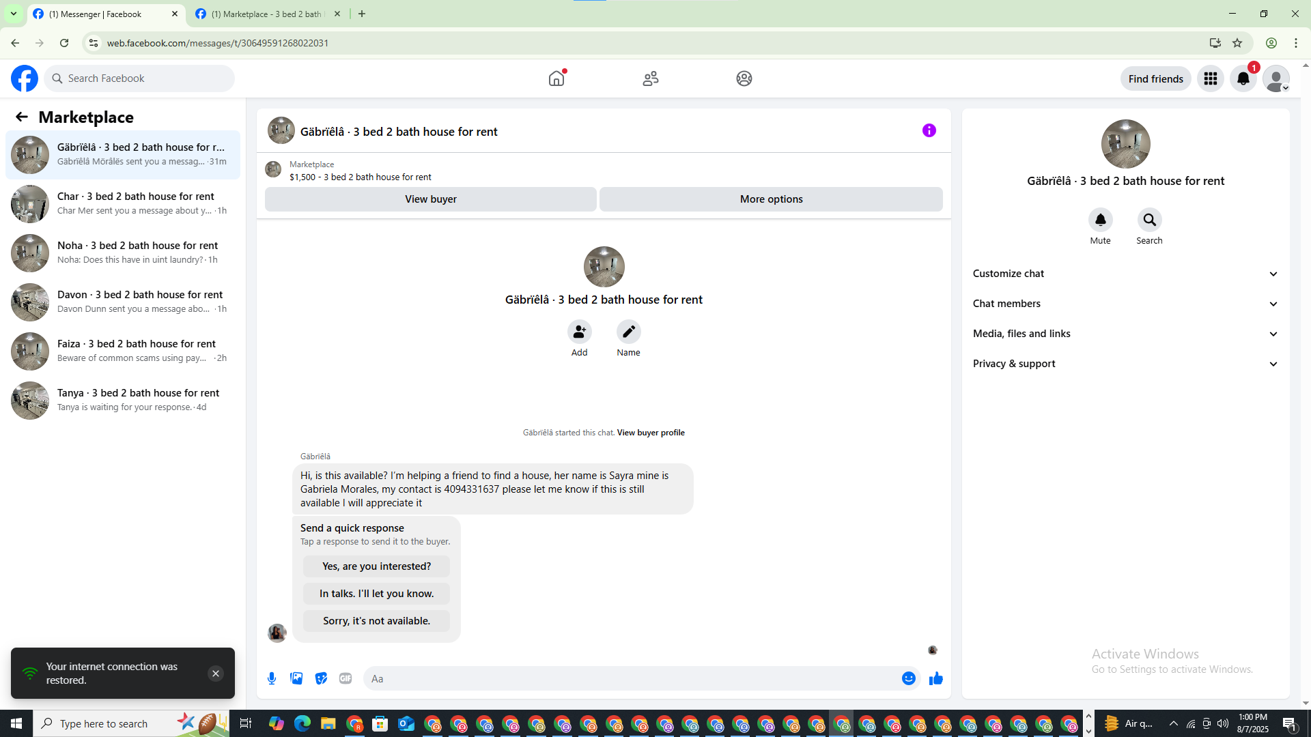Send a thumbs-up like

(x=935, y=678)
